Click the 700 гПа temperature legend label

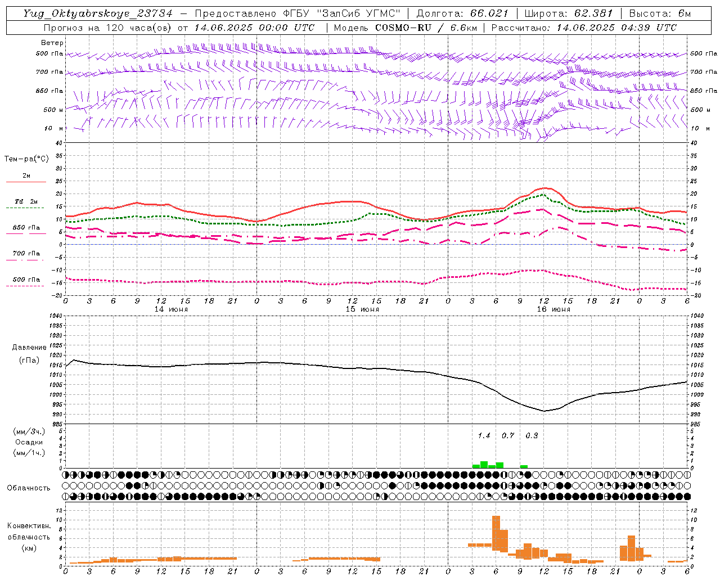[26, 253]
